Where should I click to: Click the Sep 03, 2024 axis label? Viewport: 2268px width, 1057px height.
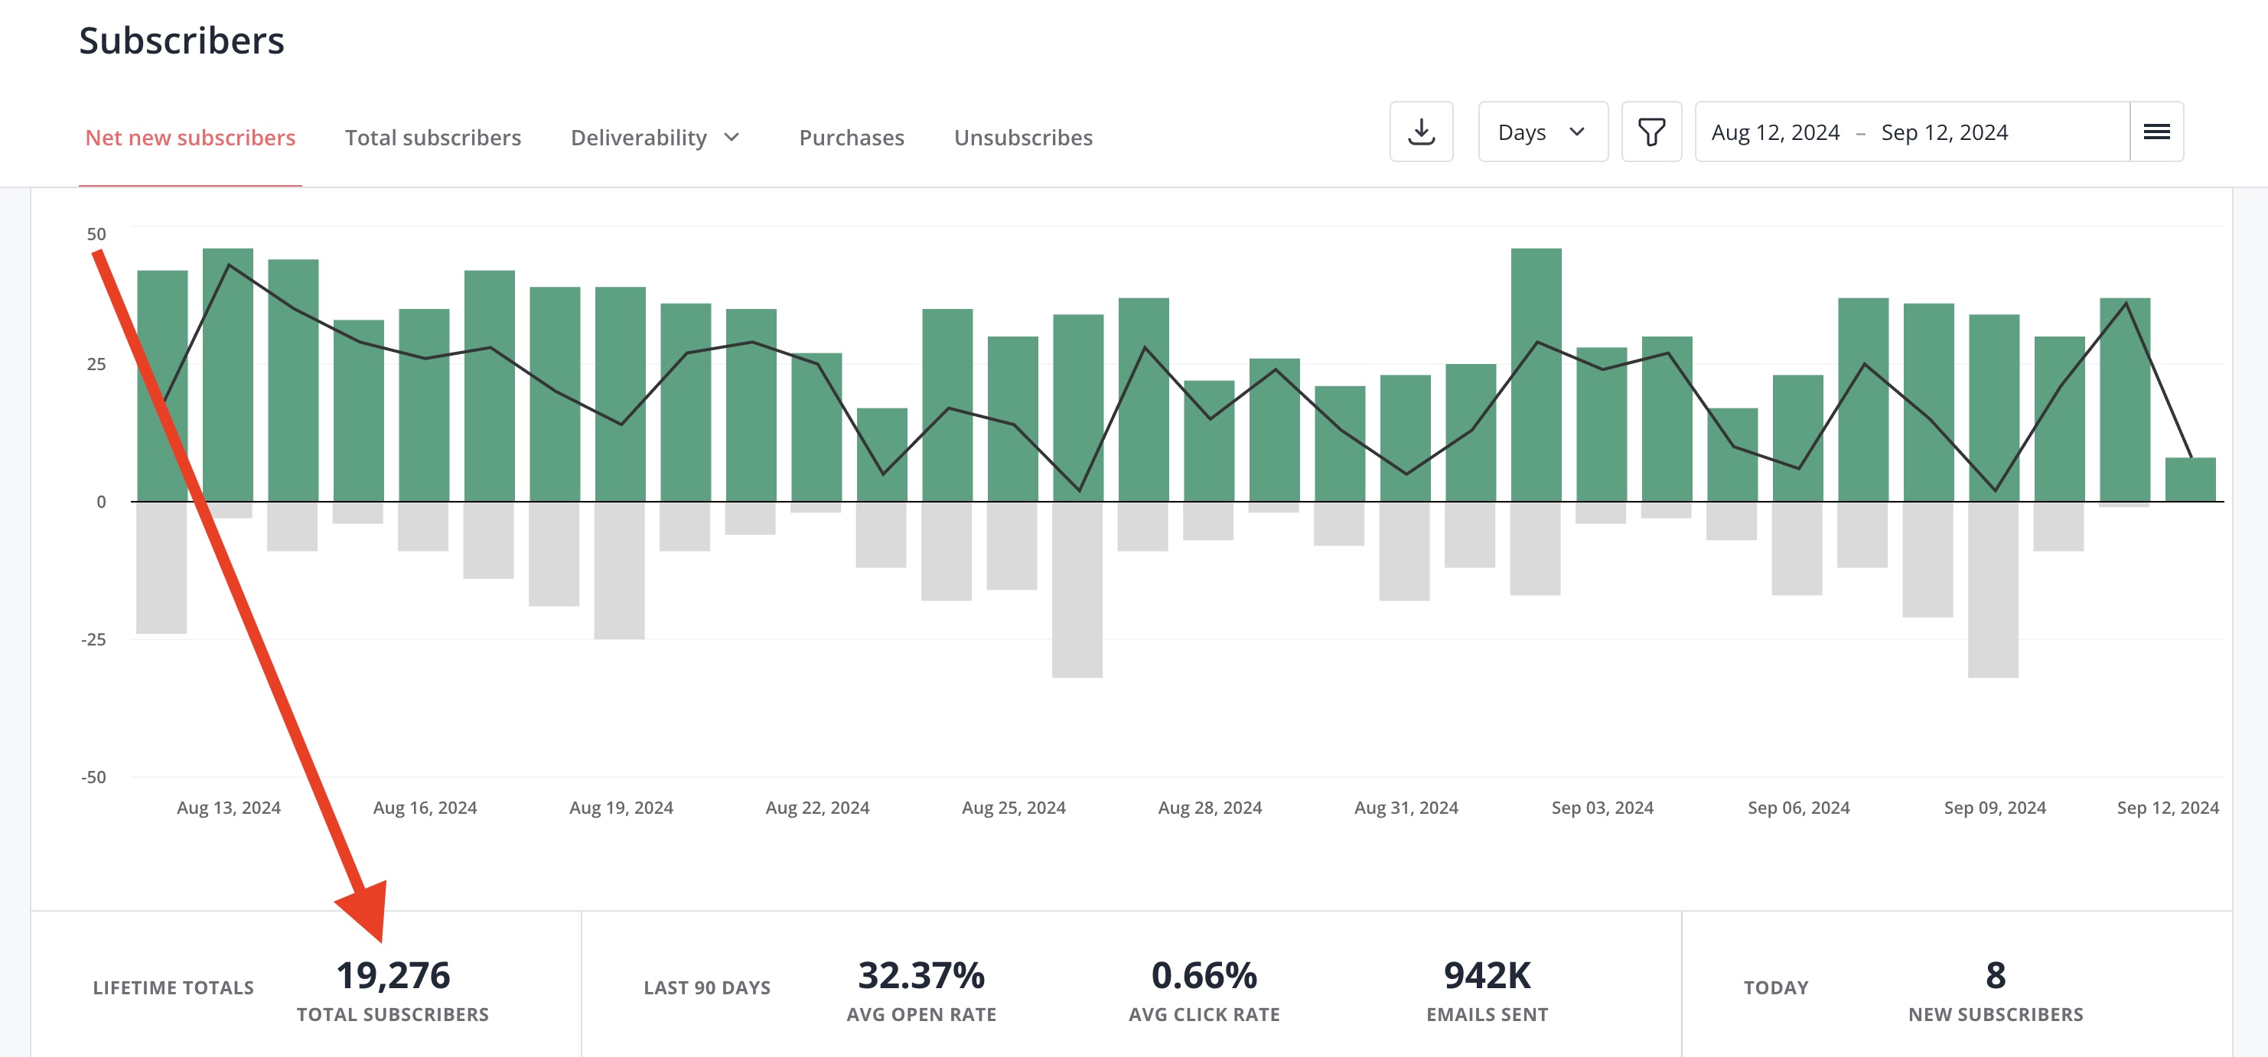[1602, 807]
